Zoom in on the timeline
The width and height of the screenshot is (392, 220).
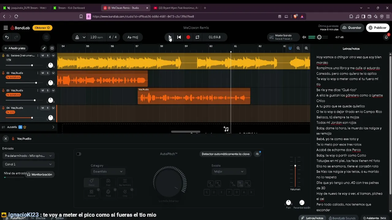tap(306, 48)
